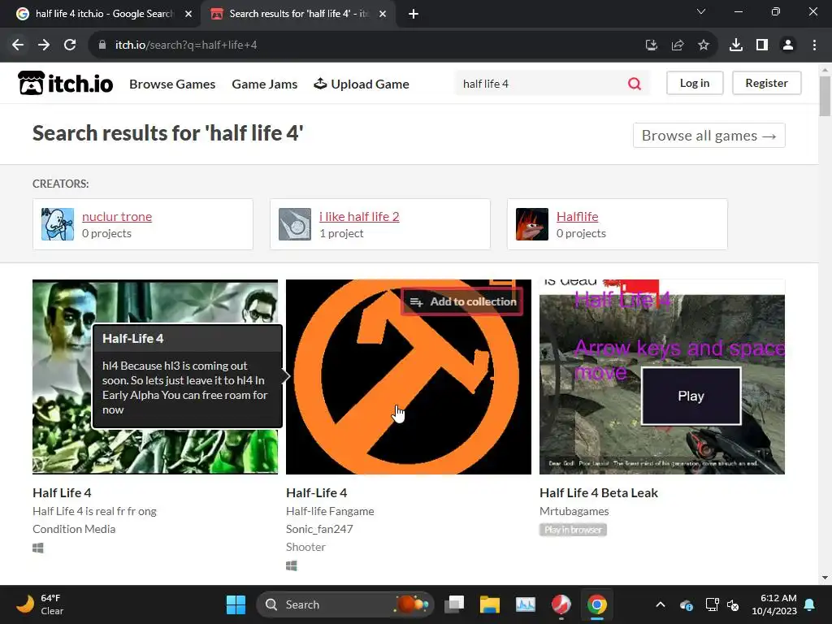Open the tab search chevron
Screen dimensions: 832x624
click(x=701, y=11)
